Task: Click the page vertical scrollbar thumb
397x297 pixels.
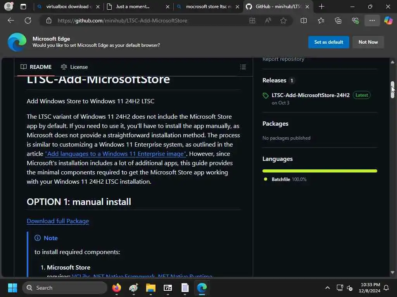Action: pos(392,90)
